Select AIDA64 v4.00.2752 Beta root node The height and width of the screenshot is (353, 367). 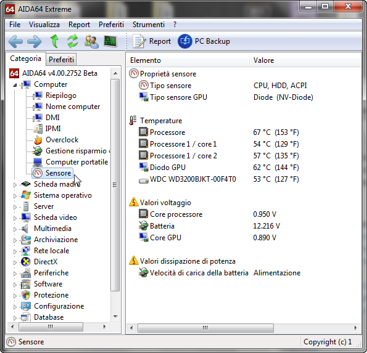point(53,73)
